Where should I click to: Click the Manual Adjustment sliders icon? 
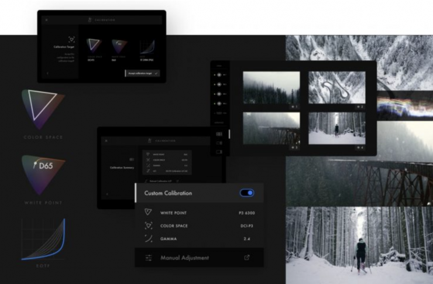[148, 258]
